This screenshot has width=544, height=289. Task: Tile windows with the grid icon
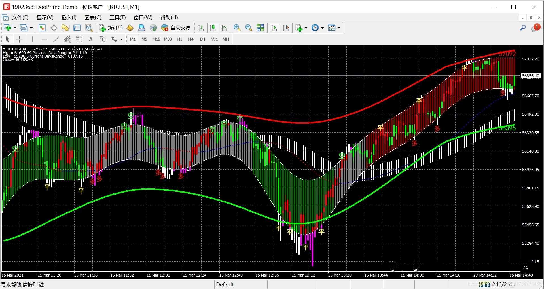pyautogui.click(x=260, y=28)
